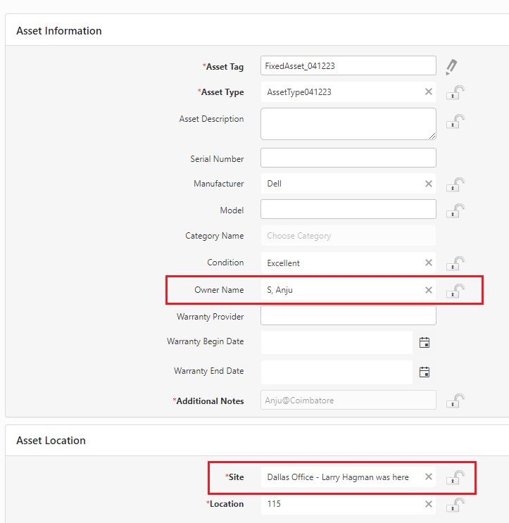Click the Additional Notes label
The image size is (509, 523).
click(208, 401)
